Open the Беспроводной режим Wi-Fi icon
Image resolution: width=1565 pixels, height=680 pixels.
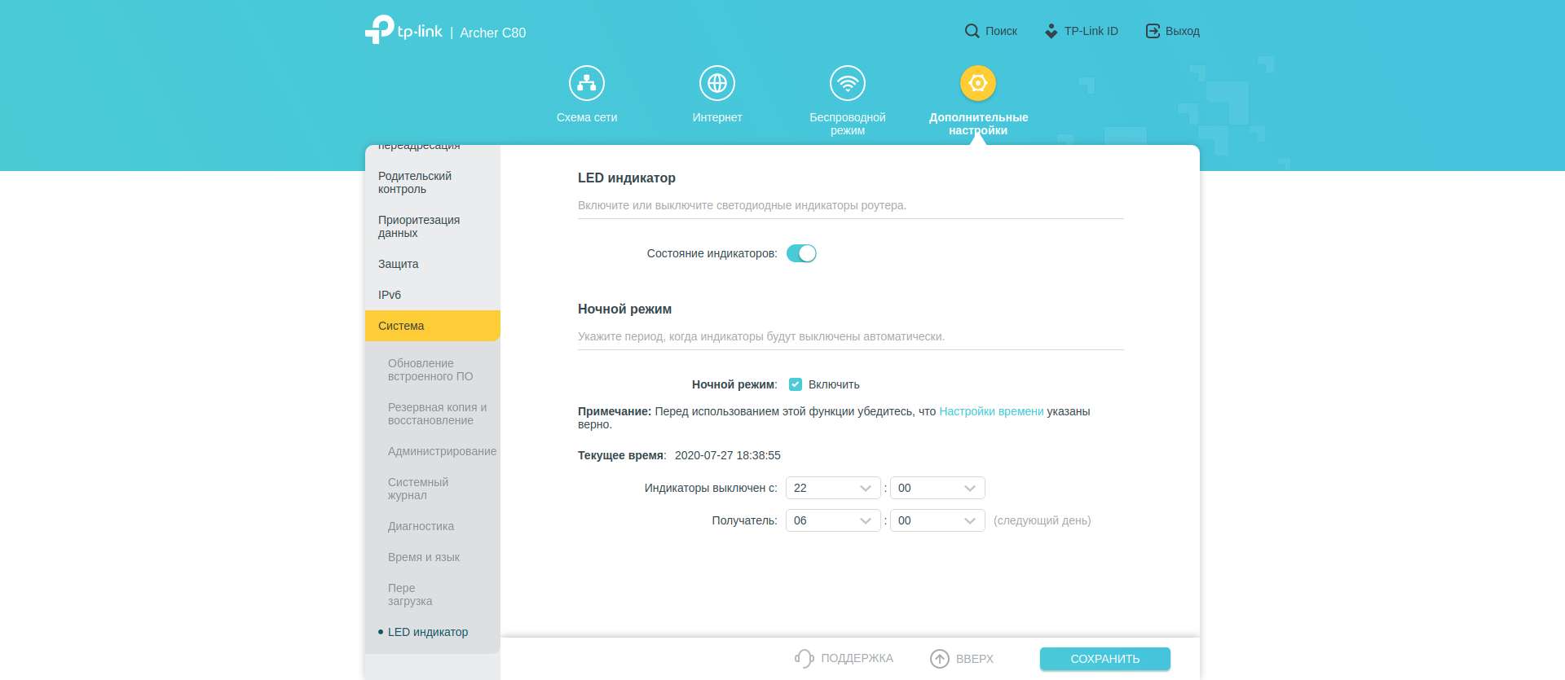(x=847, y=83)
